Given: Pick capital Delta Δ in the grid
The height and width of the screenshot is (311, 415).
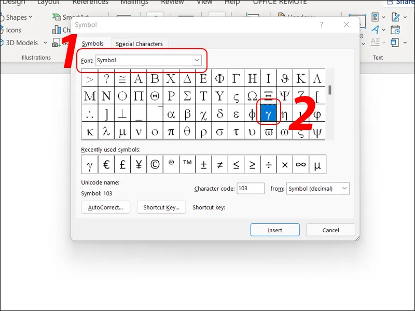Looking at the screenshot, I should [187, 79].
